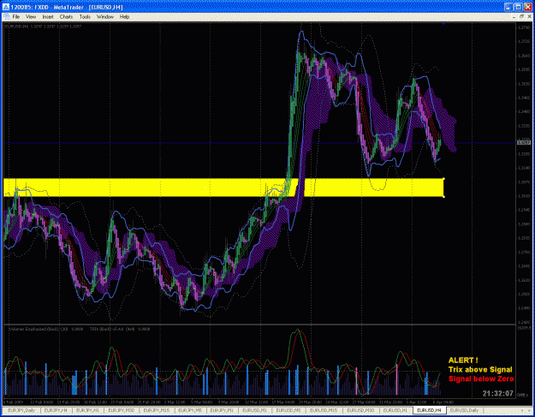The image size is (535, 417).
Task: Open the Help menu
Action: 124,17
